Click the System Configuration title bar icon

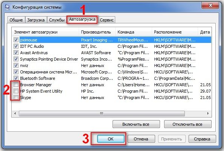[7, 7]
